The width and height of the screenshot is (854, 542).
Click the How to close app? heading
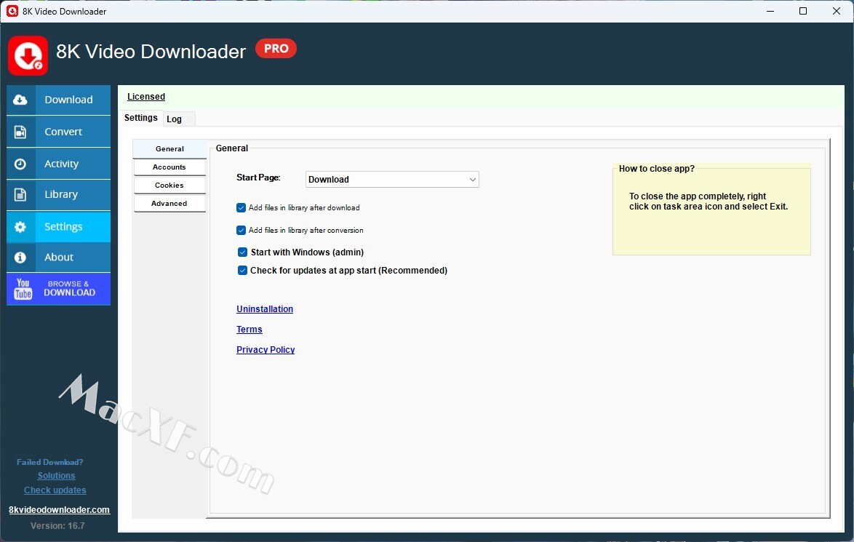(657, 169)
